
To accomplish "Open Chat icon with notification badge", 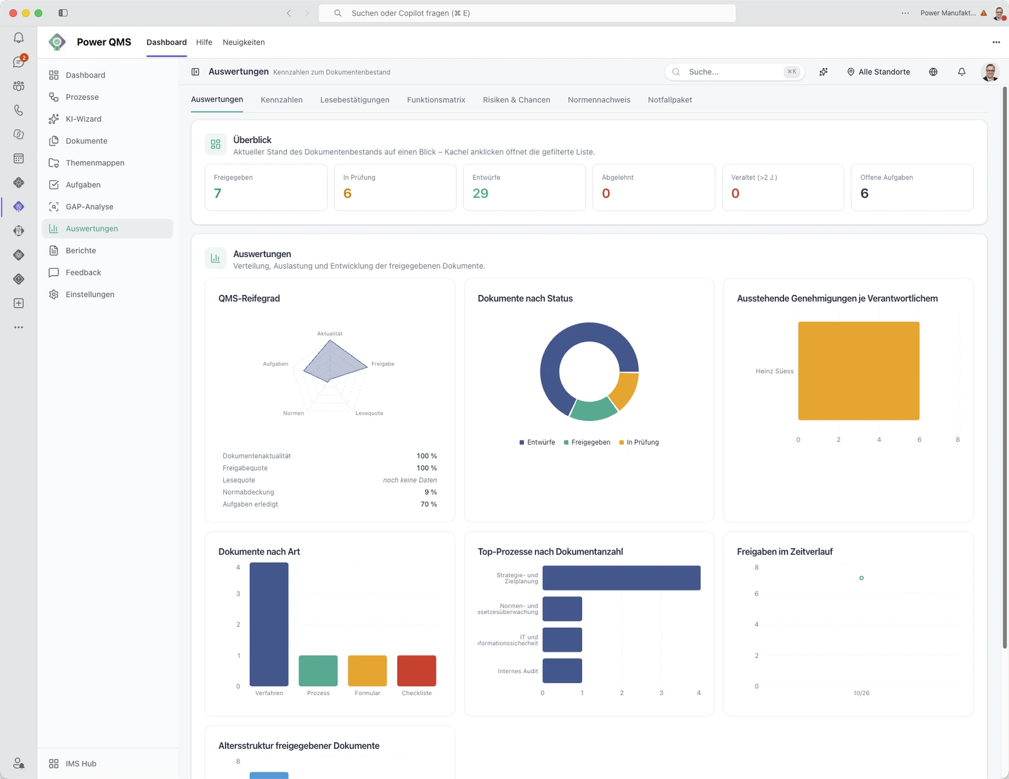I will click(x=19, y=62).
